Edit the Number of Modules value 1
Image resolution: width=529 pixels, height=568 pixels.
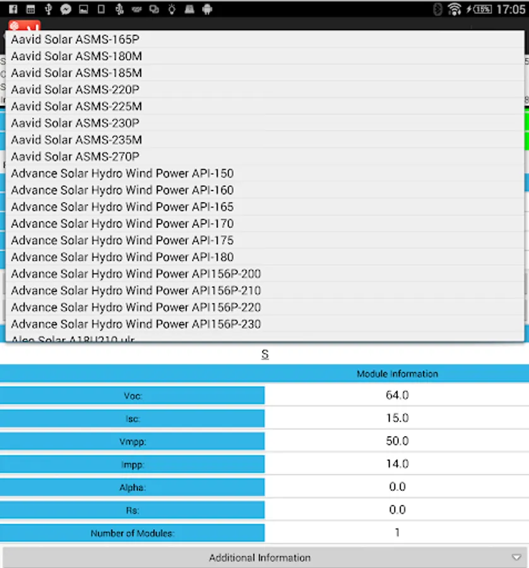click(397, 532)
